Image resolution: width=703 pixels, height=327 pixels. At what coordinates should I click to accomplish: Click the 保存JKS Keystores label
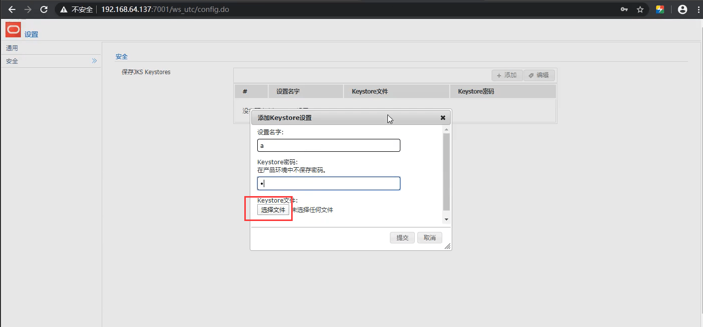point(146,72)
